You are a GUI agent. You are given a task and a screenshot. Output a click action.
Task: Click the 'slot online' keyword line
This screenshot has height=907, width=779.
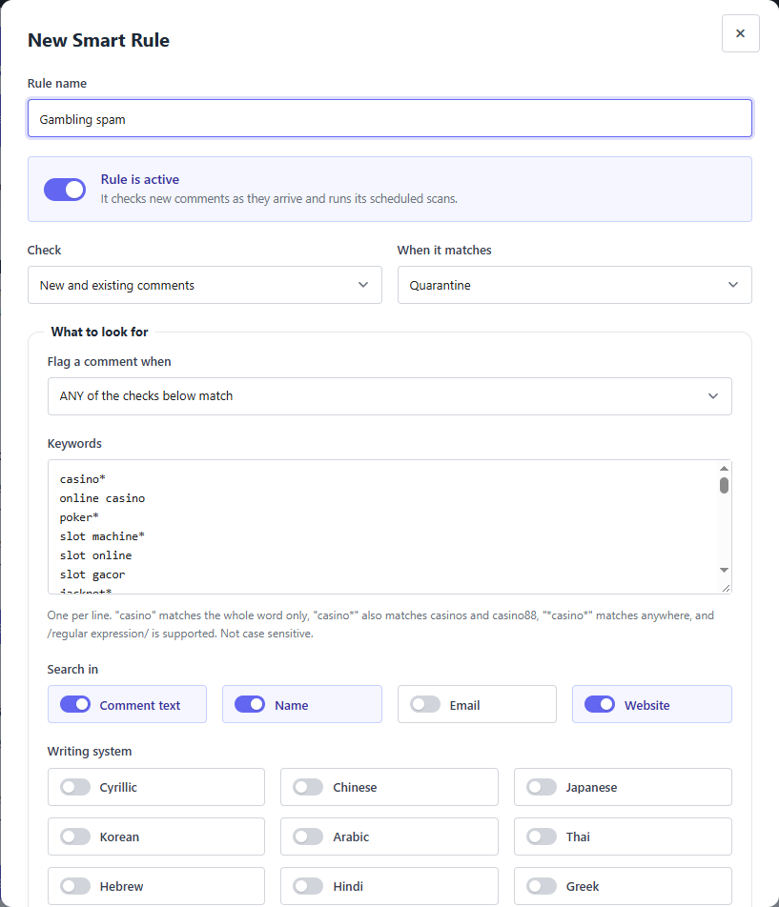pos(95,555)
